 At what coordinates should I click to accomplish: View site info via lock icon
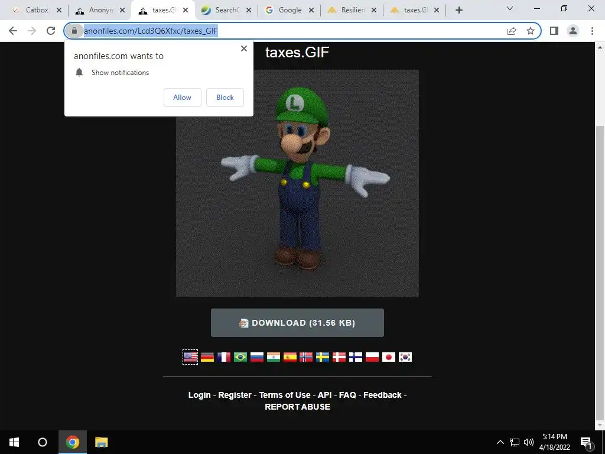coord(74,31)
